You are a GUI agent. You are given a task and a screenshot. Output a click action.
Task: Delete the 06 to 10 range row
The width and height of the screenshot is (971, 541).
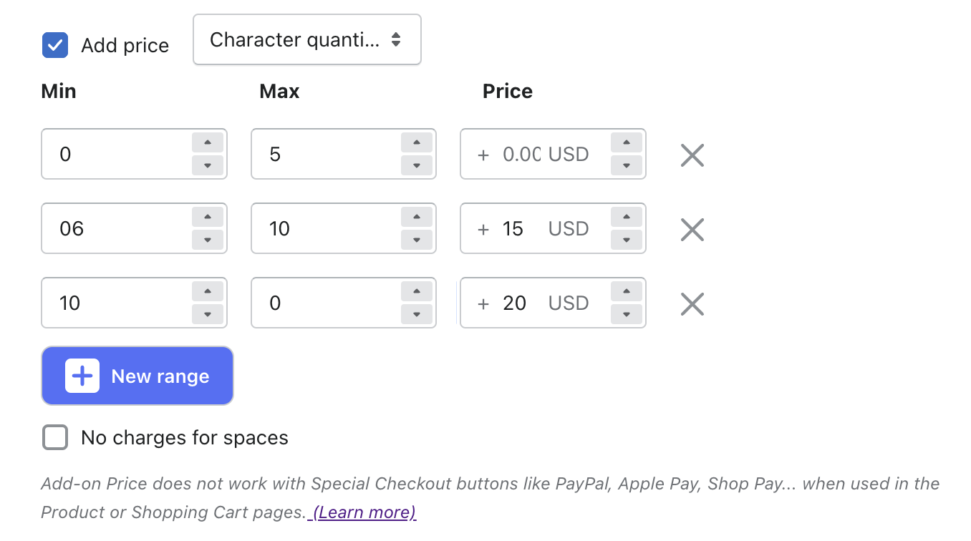pos(692,229)
